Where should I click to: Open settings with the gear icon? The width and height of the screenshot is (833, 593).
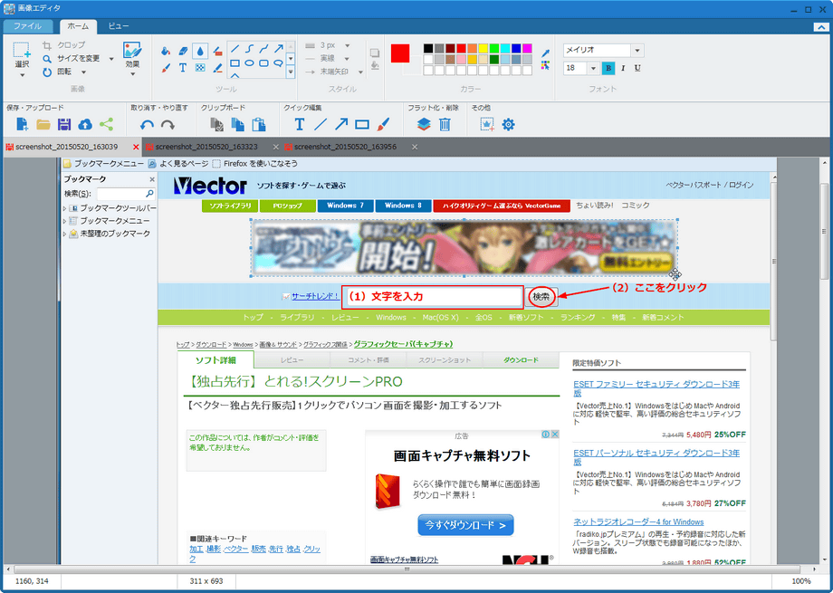(x=509, y=124)
